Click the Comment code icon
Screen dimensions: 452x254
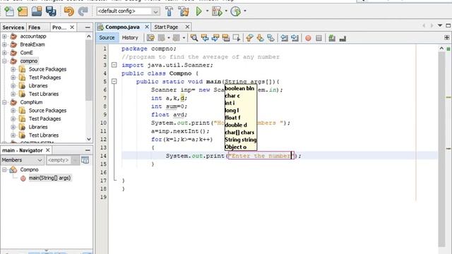[x=332, y=37]
